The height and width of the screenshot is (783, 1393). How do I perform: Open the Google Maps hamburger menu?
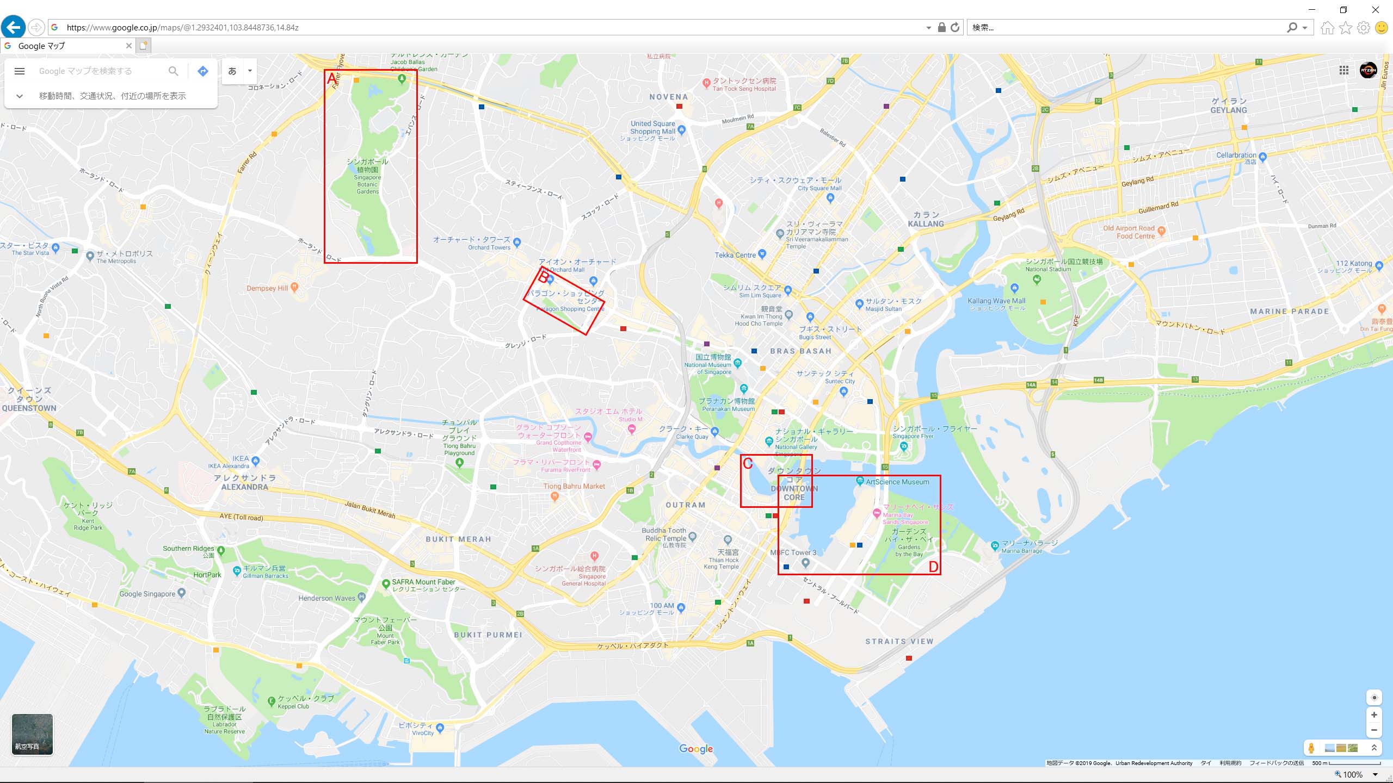[x=20, y=71]
